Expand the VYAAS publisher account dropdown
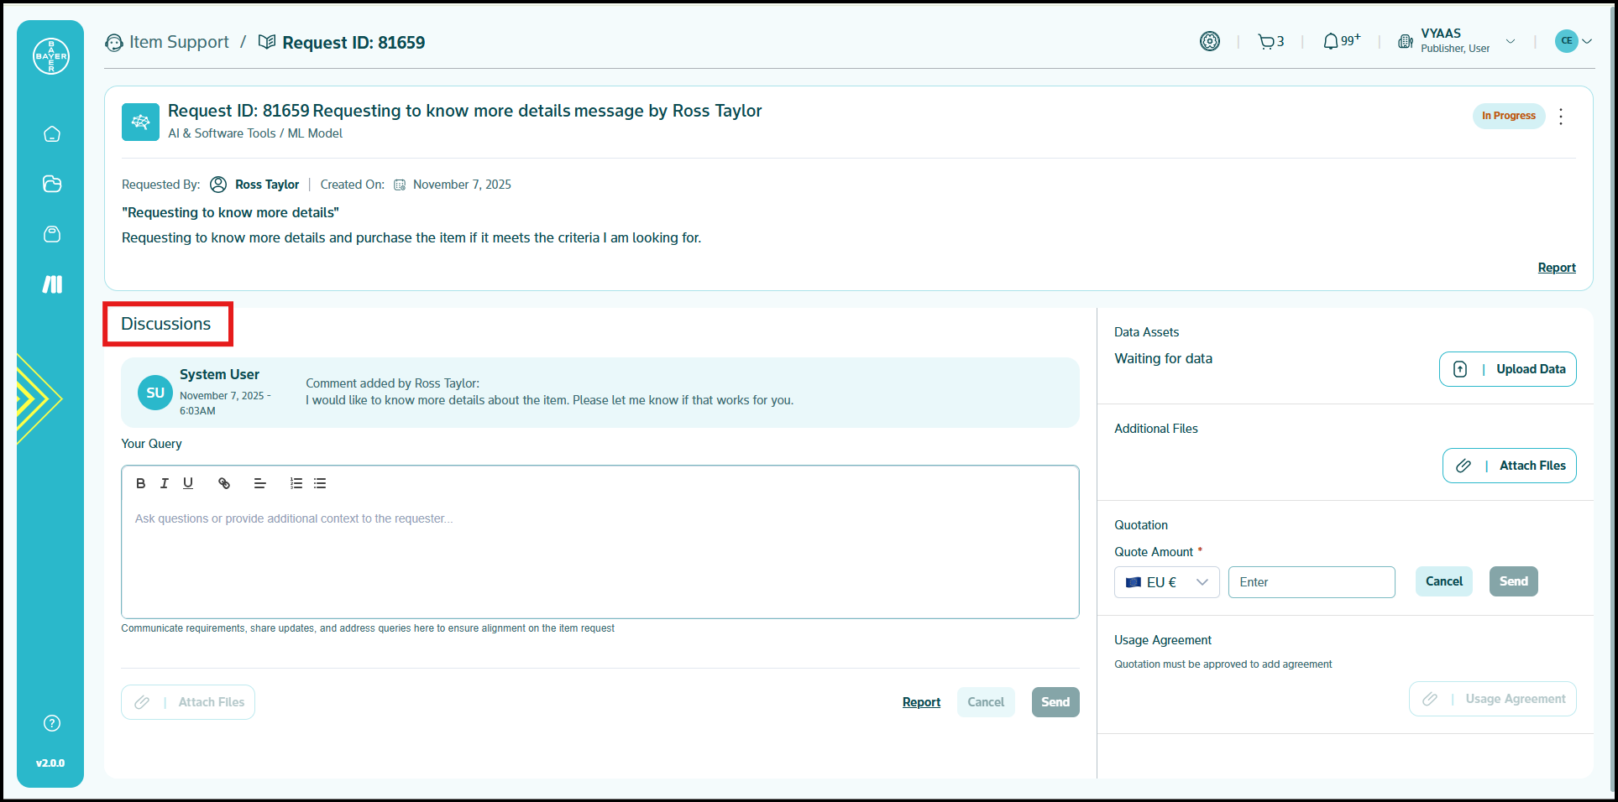The width and height of the screenshot is (1618, 802). [1510, 41]
